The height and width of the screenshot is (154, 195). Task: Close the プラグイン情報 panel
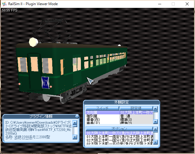click(77, 116)
